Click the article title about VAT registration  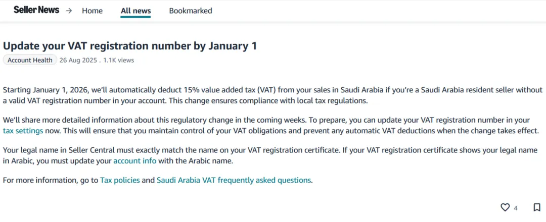click(130, 46)
